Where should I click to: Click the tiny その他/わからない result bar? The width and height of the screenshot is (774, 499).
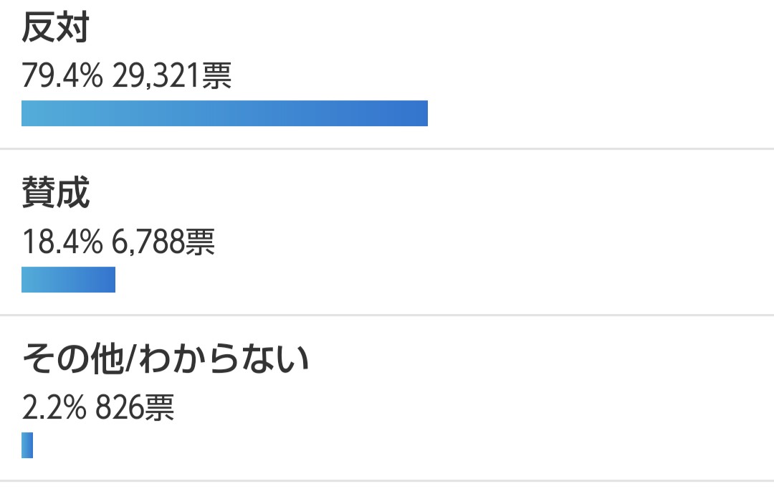[x=27, y=445]
